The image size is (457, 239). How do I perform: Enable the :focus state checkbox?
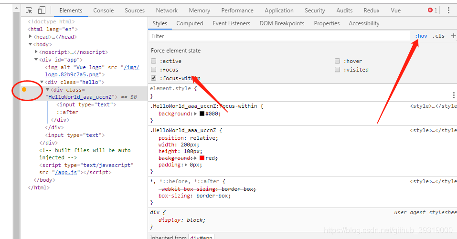click(x=154, y=70)
